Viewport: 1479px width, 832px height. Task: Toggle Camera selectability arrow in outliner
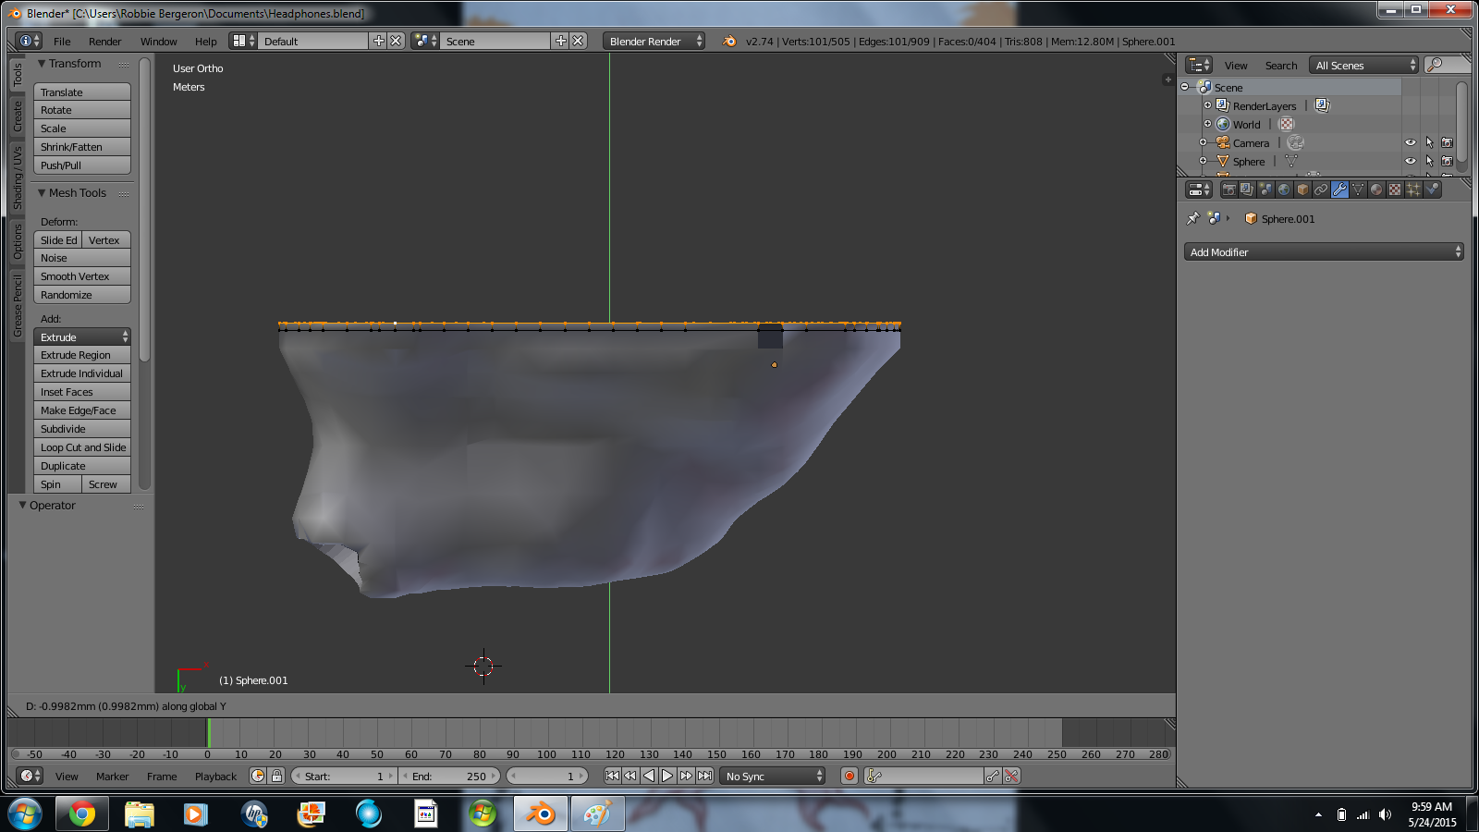pos(1429,142)
